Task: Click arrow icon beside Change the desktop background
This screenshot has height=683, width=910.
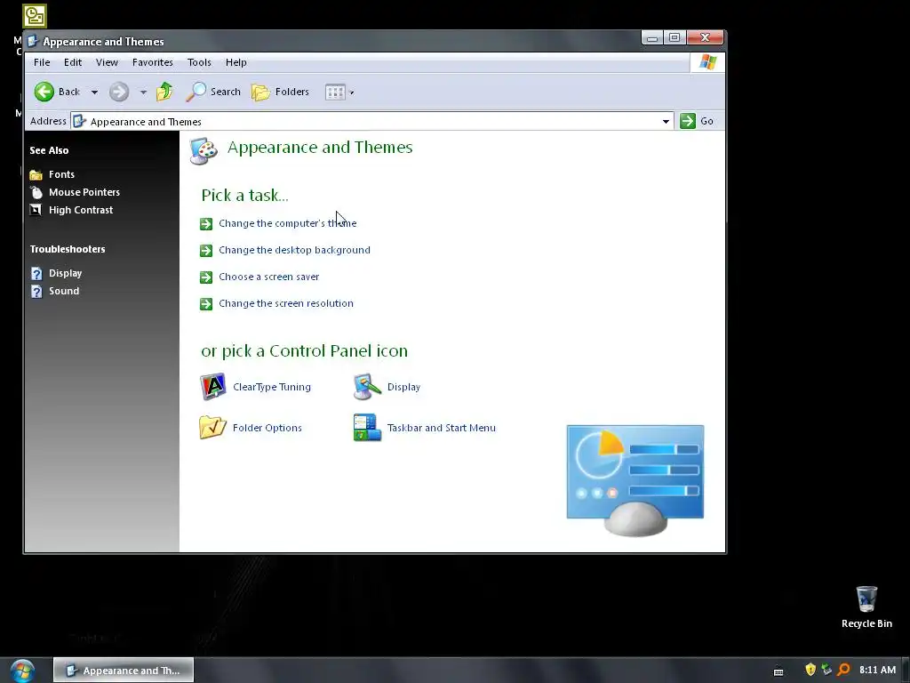Action: (206, 251)
